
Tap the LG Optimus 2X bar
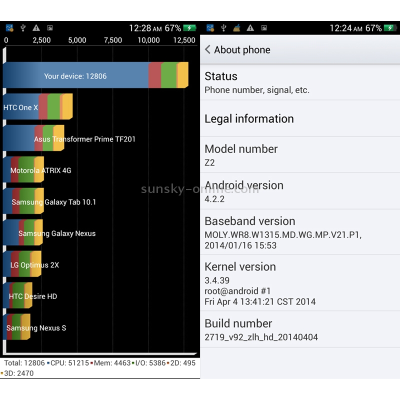click(x=22, y=264)
